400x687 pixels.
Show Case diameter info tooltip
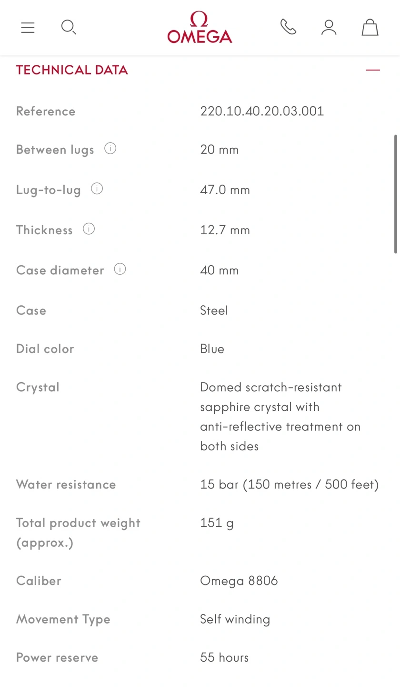click(120, 270)
